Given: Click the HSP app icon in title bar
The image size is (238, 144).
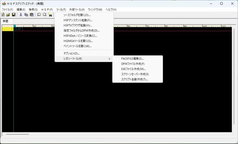Looking at the screenshot, I should tap(4, 3).
